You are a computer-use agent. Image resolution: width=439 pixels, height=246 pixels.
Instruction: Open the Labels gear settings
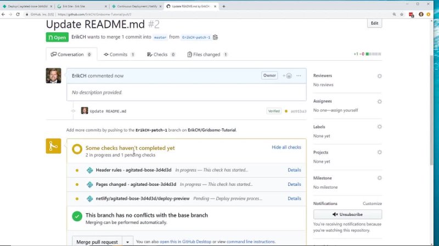point(379,127)
